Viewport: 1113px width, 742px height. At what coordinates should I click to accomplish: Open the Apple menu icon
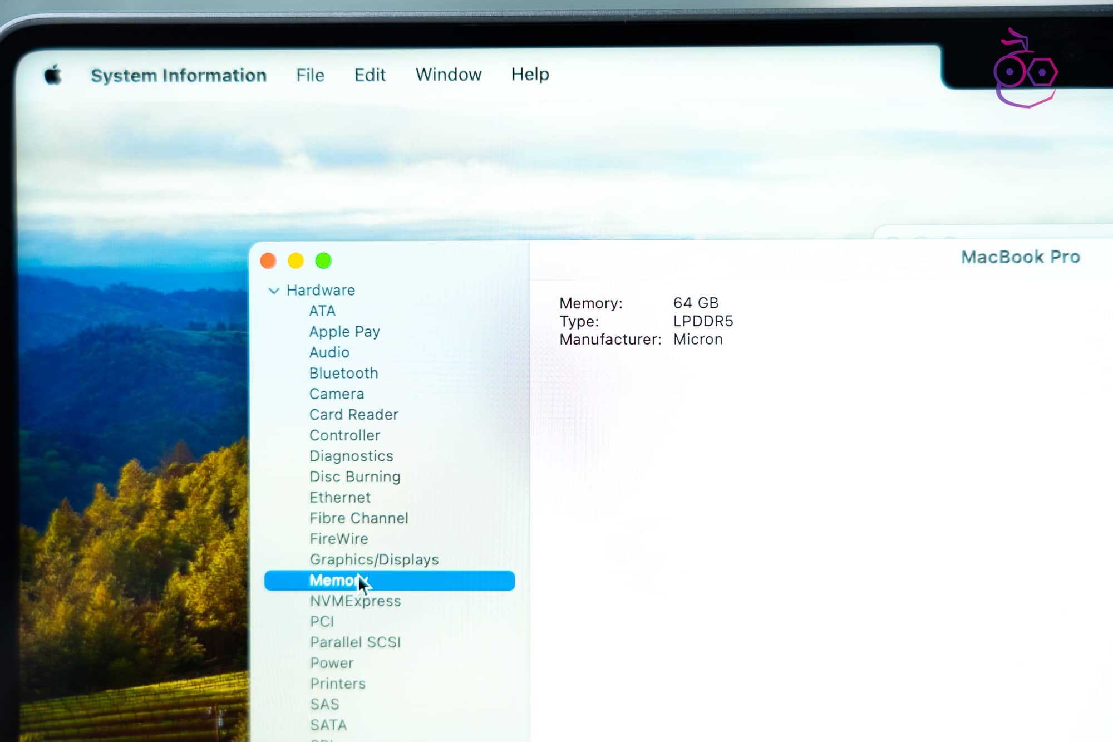pos(53,75)
